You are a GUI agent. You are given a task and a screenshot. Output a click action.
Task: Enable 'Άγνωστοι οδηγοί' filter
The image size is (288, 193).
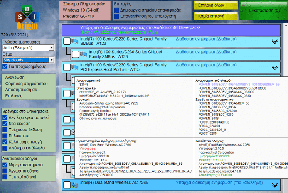5,171
